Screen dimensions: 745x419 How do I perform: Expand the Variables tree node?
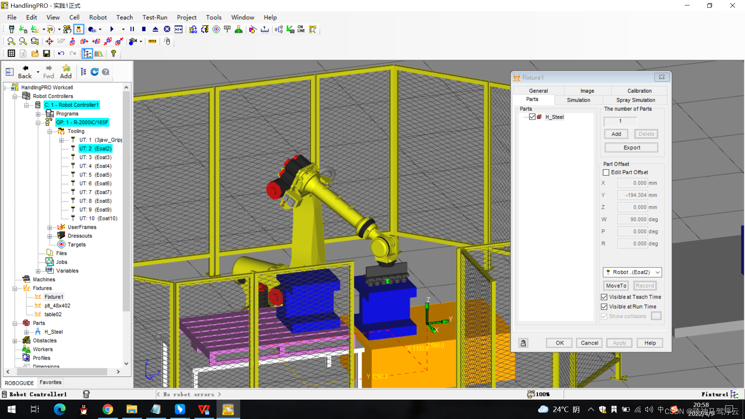[38, 271]
